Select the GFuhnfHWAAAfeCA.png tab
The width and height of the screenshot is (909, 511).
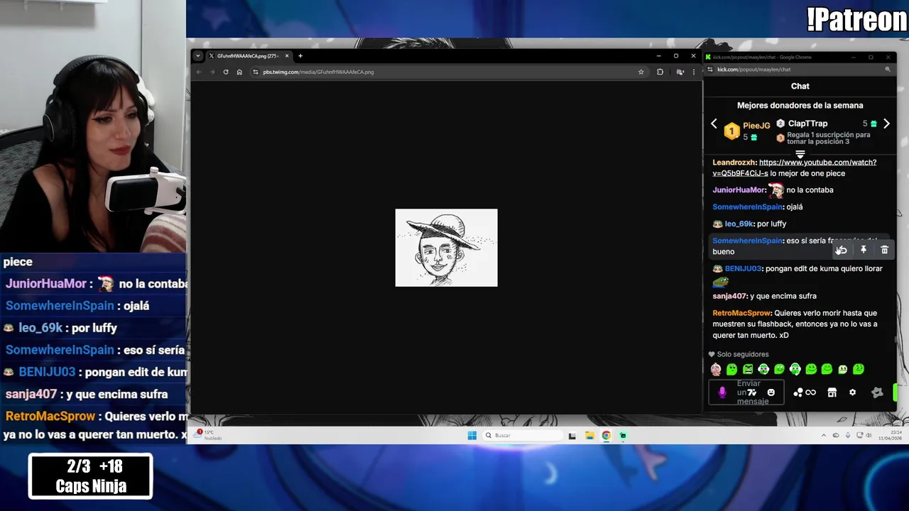coord(249,56)
